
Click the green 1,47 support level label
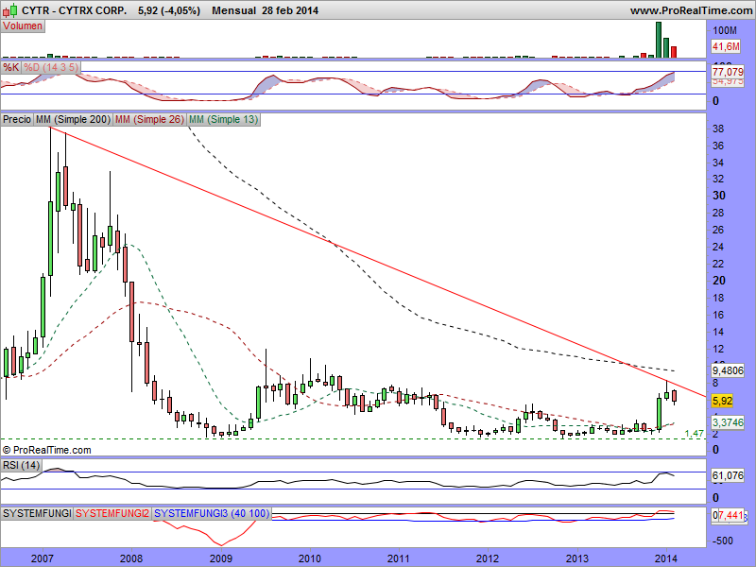(695, 434)
